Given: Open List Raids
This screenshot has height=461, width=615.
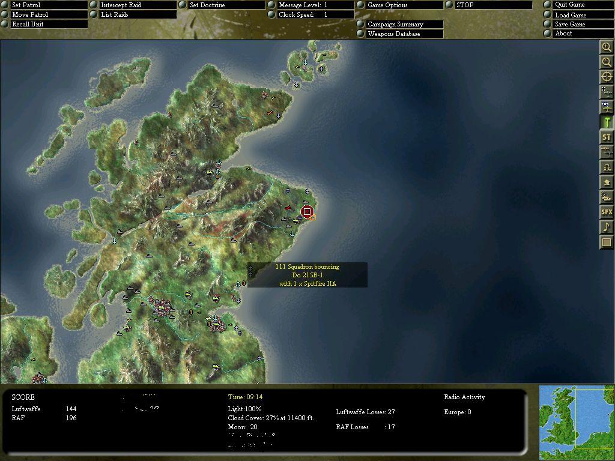Looking at the screenshot, I should click(x=133, y=14).
